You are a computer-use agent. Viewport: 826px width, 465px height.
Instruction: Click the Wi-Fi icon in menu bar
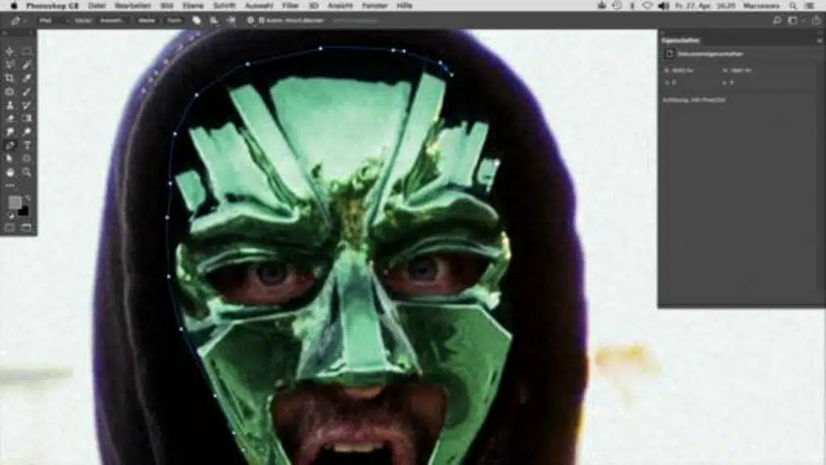coord(648,6)
